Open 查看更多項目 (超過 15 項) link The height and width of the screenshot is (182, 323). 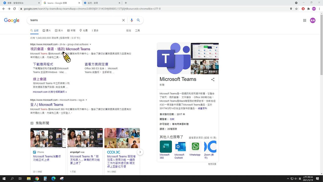click(x=202, y=138)
